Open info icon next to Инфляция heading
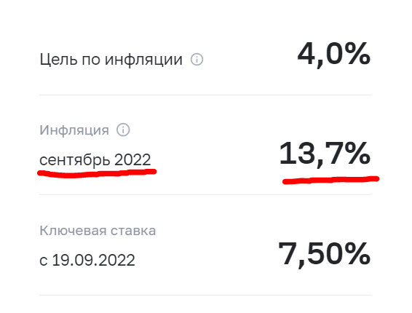Screen dimensions: 412x313 coord(123,130)
